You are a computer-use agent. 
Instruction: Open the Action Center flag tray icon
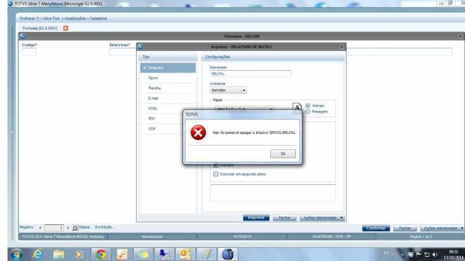point(419,255)
